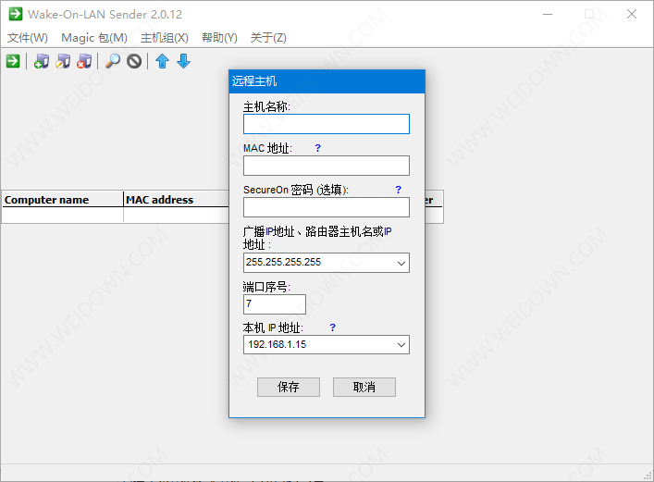Click the Computer name column header
The height and width of the screenshot is (482, 654).
pos(63,200)
